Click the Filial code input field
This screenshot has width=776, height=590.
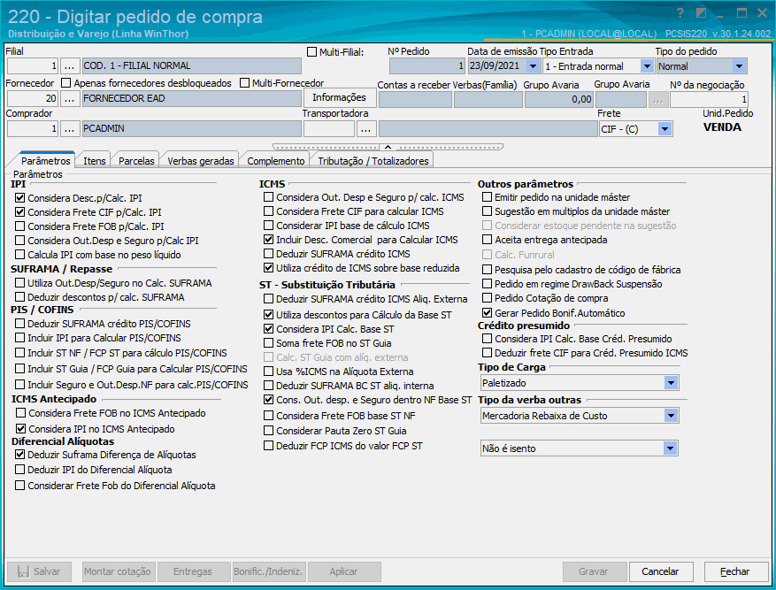[x=33, y=65]
